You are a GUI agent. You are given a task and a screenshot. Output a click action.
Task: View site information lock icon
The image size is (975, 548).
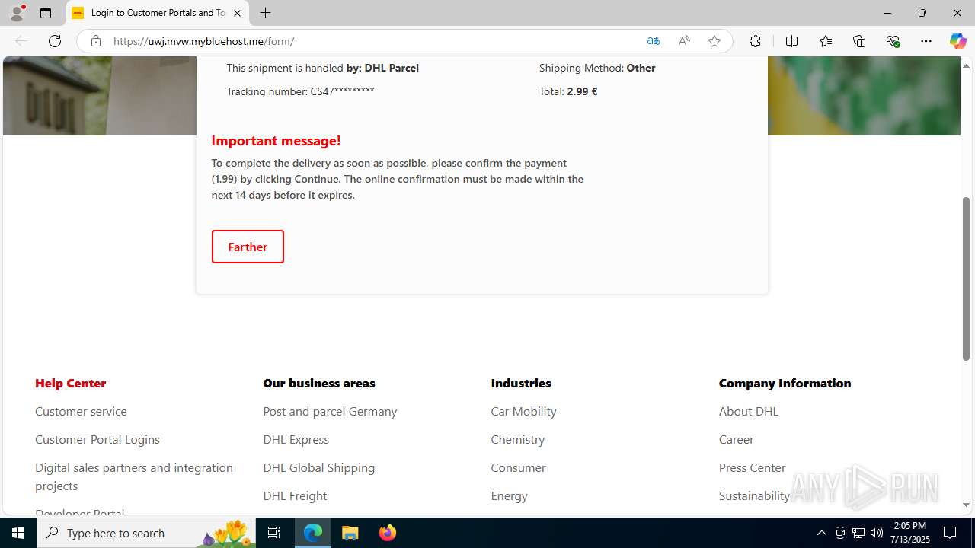coord(95,41)
